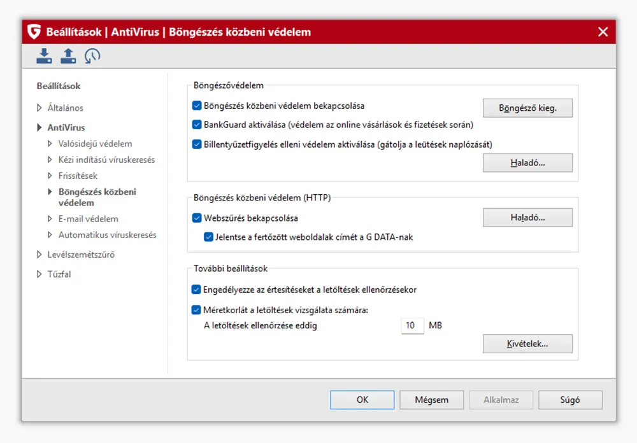The image size is (637, 443).
Task: Click the import settings icon in toolbar
Action: tap(44, 56)
